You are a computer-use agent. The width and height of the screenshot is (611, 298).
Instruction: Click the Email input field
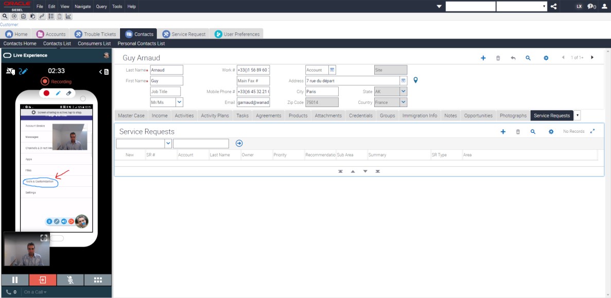click(x=253, y=102)
